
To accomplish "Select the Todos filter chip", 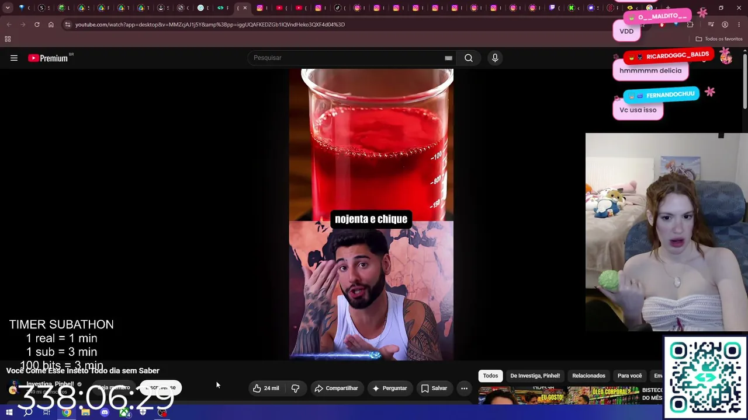I will pyautogui.click(x=490, y=376).
